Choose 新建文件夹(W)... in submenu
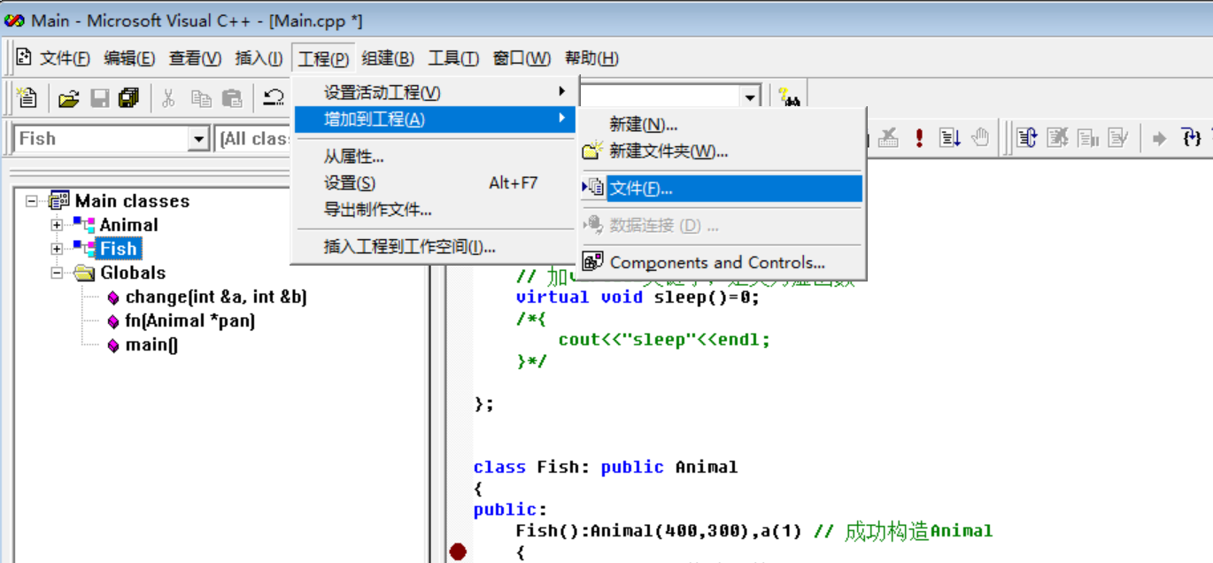Image resolution: width=1213 pixels, height=563 pixels. pos(721,151)
